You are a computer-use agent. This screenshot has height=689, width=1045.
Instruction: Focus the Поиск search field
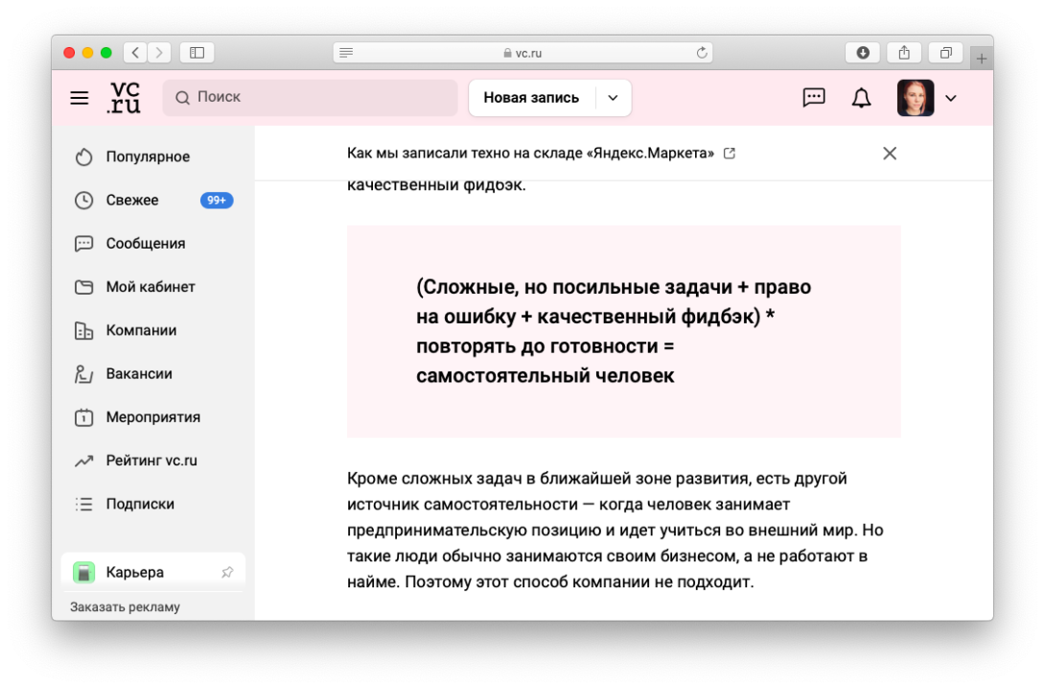pyautogui.click(x=311, y=98)
